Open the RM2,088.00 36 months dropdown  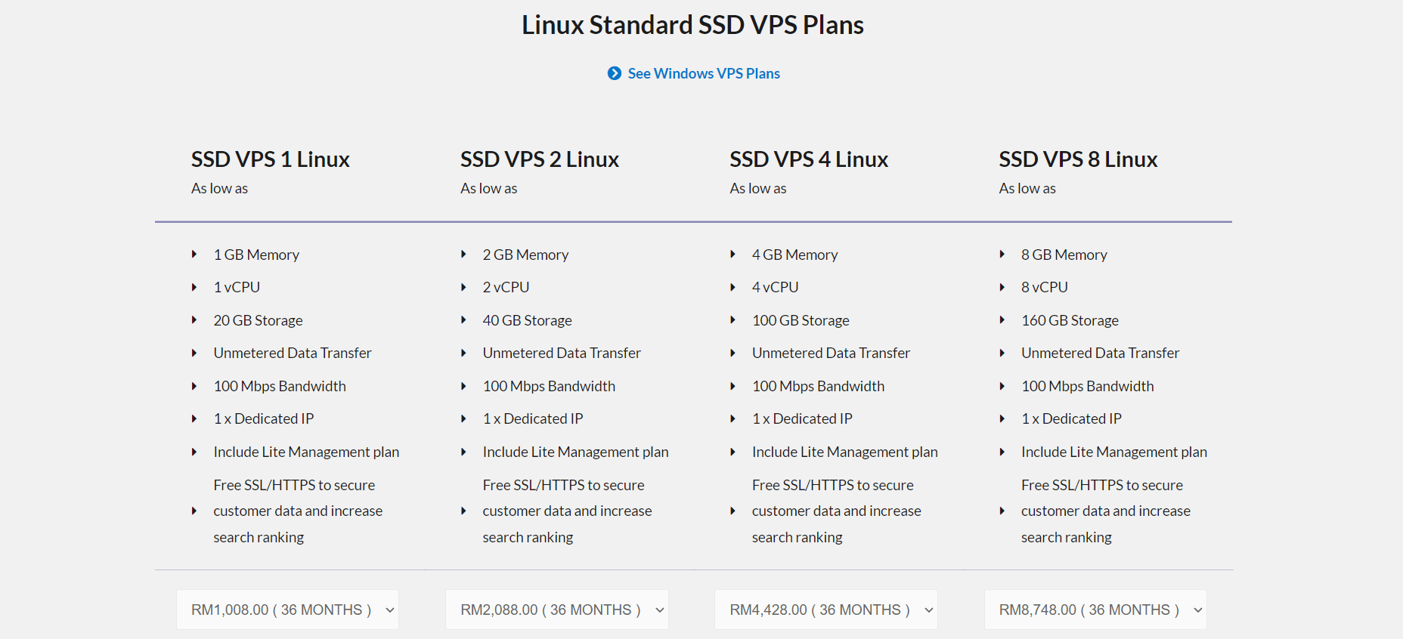[x=557, y=609]
